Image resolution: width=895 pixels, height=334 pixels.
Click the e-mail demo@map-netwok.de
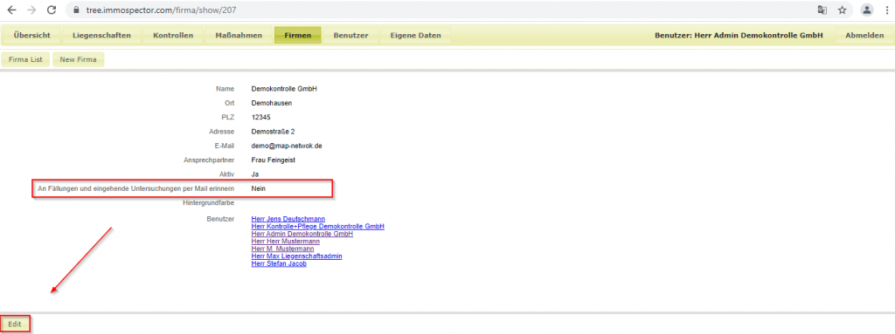coord(287,146)
